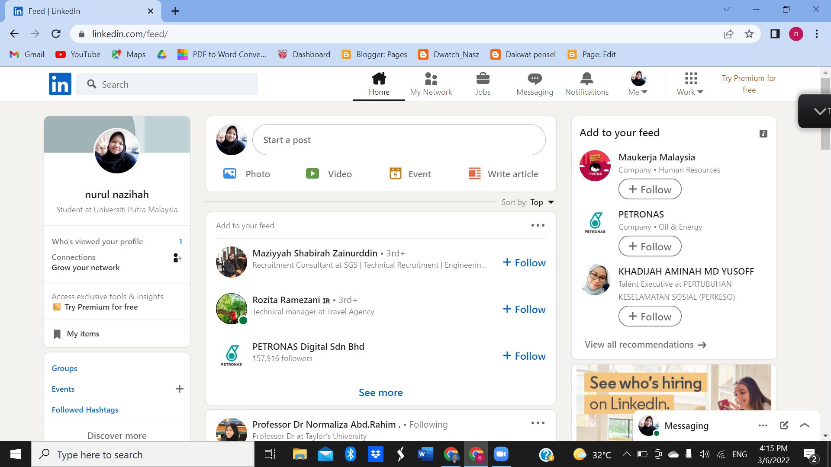
Task: Open the Work apps dropdown
Action: tap(690, 84)
